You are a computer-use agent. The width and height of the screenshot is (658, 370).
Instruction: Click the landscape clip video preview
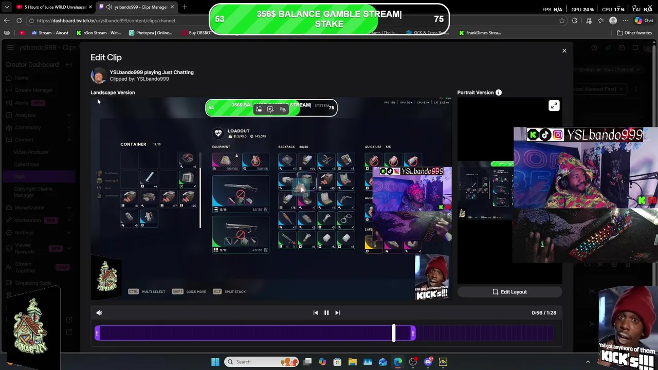click(271, 198)
